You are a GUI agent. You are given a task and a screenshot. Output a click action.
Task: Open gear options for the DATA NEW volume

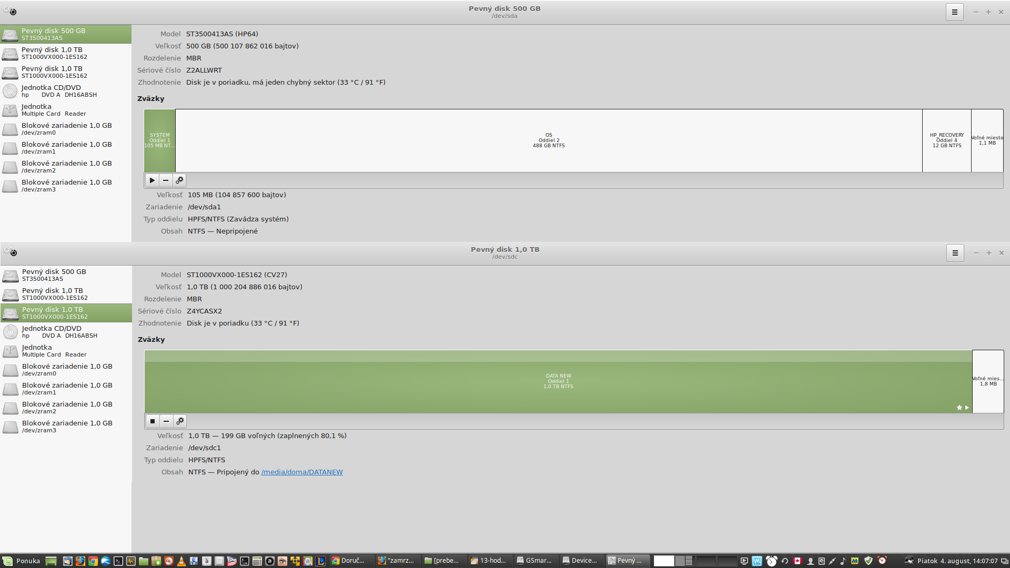point(180,421)
